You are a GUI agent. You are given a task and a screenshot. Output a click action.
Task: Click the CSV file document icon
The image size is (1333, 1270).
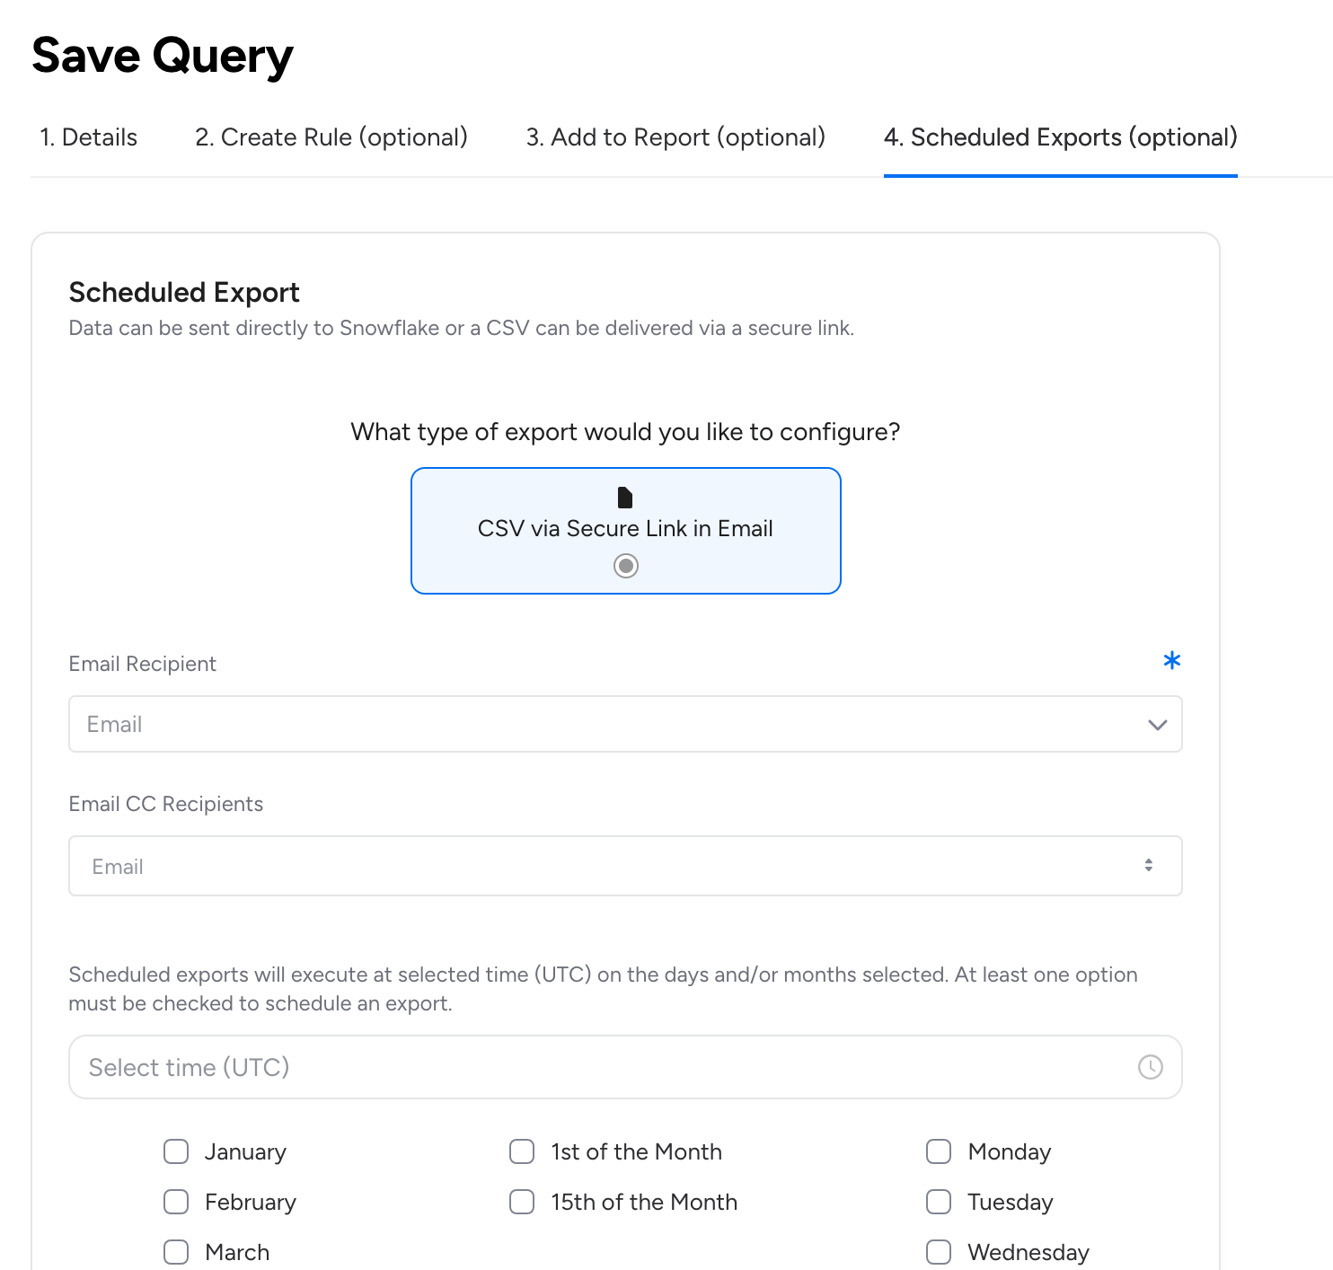625,498
